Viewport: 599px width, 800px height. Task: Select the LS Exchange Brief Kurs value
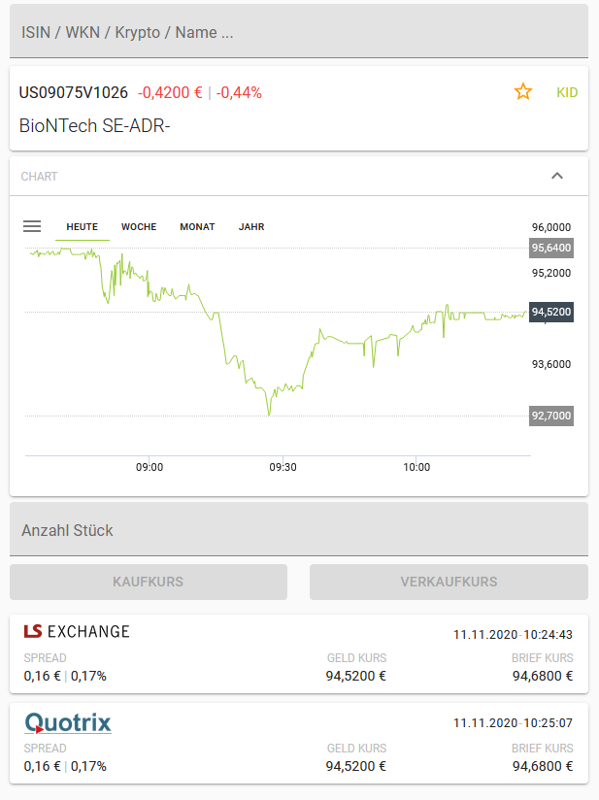tap(542, 677)
